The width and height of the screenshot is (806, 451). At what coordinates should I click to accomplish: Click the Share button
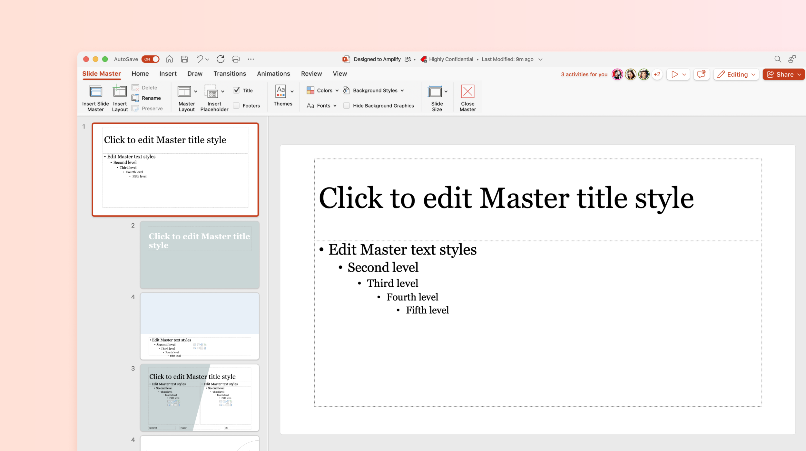point(783,74)
